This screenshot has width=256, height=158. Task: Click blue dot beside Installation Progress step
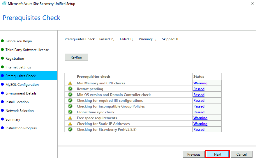(2, 128)
